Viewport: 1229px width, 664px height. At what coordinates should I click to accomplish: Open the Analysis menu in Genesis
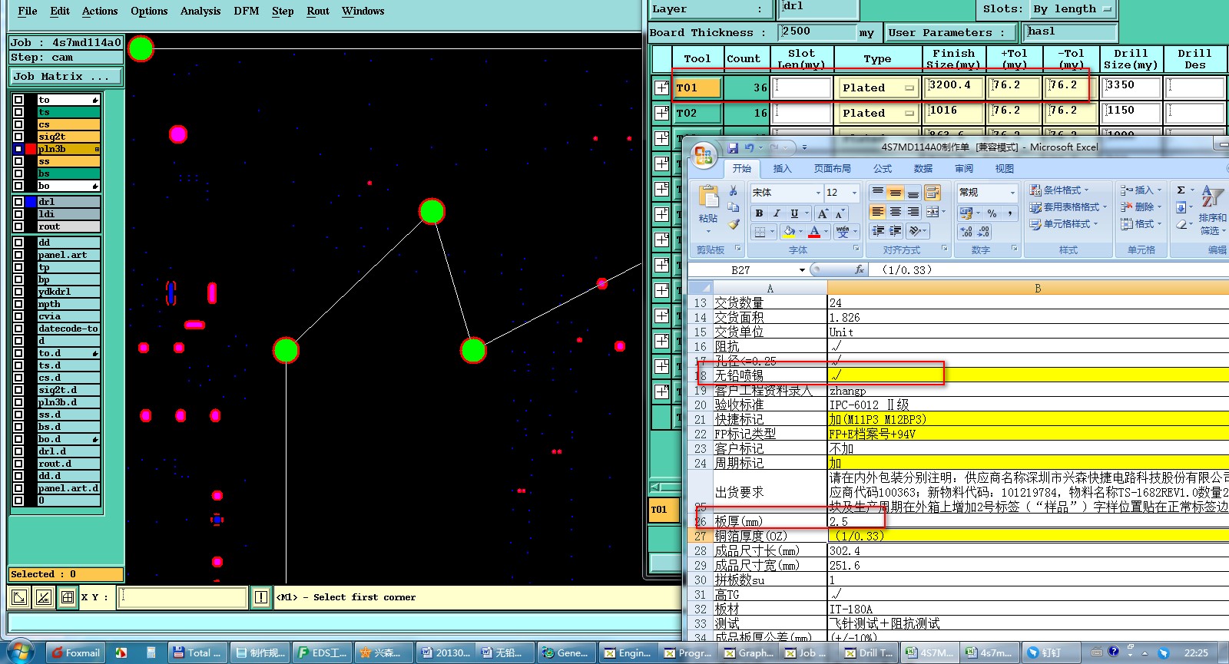coord(200,11)
